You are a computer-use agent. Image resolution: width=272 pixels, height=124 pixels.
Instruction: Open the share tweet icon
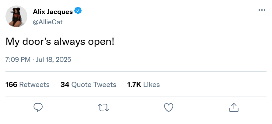(x=233, y=107)
